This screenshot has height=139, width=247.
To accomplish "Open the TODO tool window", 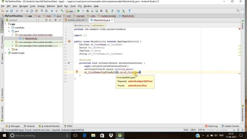I will [x=68, y=126].
